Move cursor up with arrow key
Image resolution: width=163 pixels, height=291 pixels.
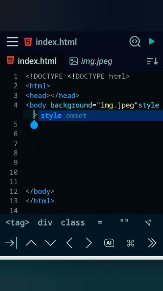(x=31, y=243)
